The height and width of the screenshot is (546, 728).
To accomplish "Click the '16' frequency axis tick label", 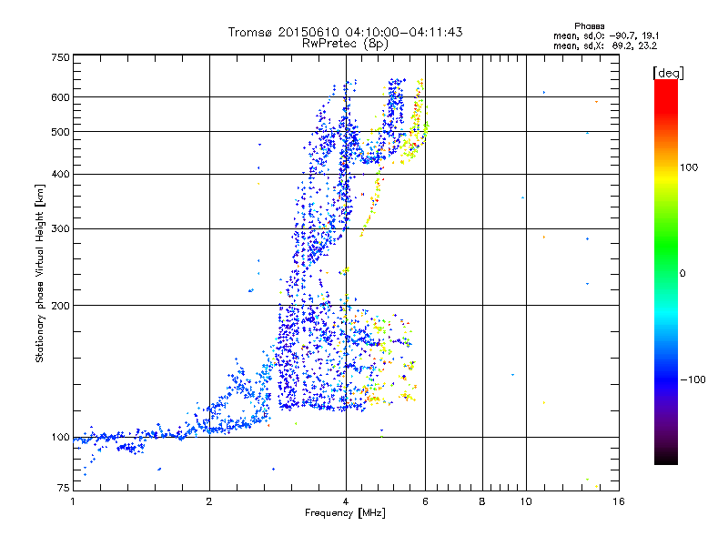I will pos(619,501).
